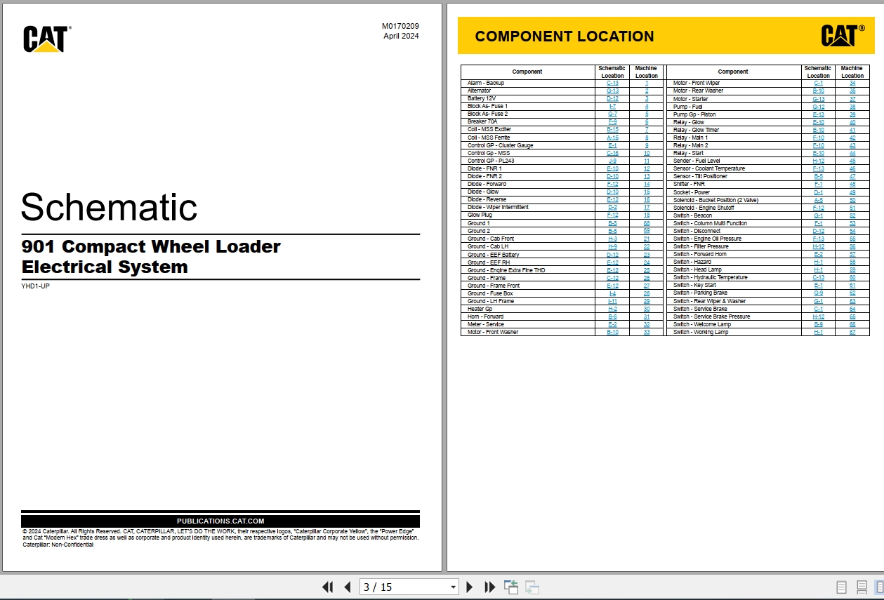Switch to single page view layout
Viewport: 884px width, 600px height.
click(x=841, y=587)
